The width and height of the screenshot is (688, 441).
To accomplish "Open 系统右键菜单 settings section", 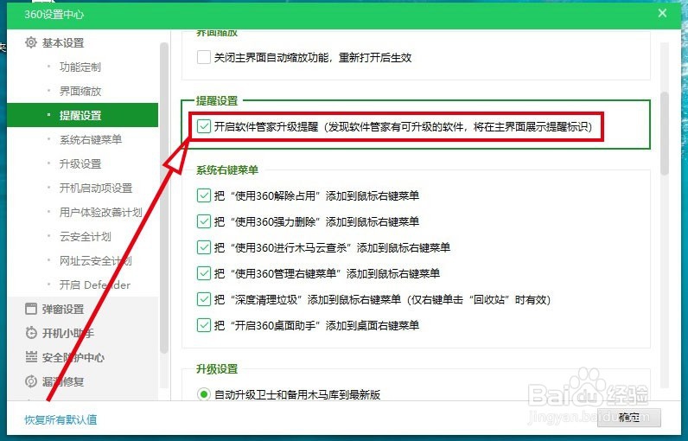I will [91, 139].
